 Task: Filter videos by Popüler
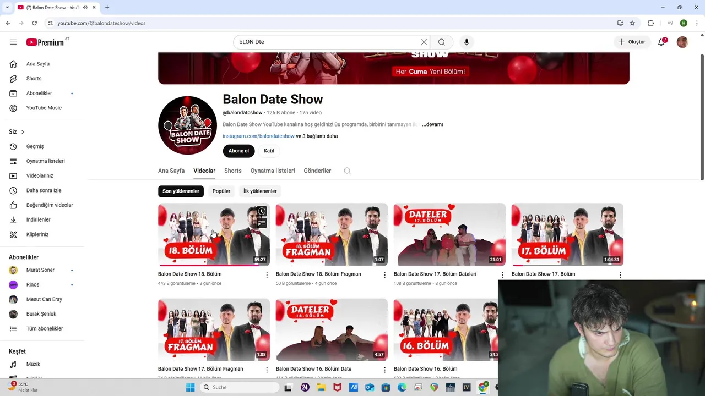(221, 191)
